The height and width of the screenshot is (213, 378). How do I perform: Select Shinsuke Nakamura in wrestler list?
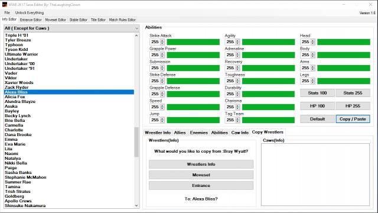[69, 206]
